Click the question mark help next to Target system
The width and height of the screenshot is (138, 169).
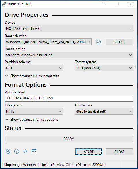135,67
